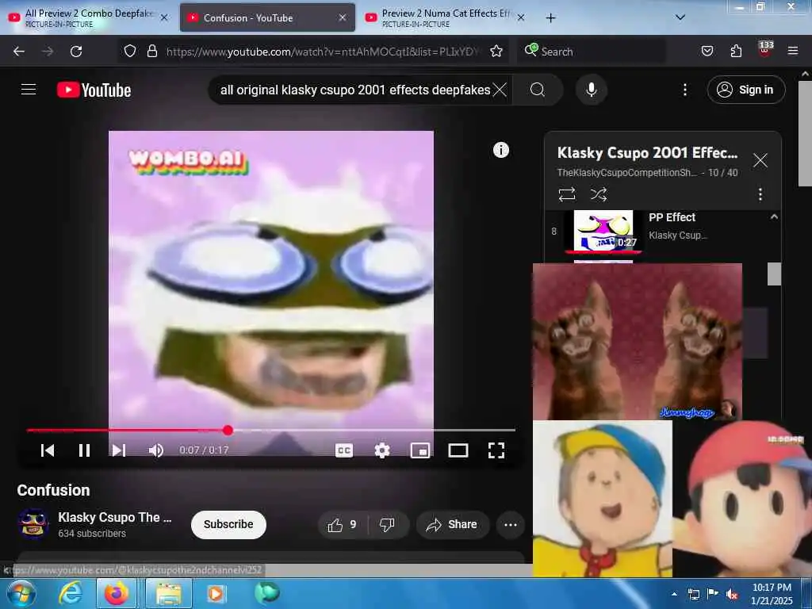Click the progress bar scrubber dot
The height and width of the screenshot is (609, 812).
228,430
